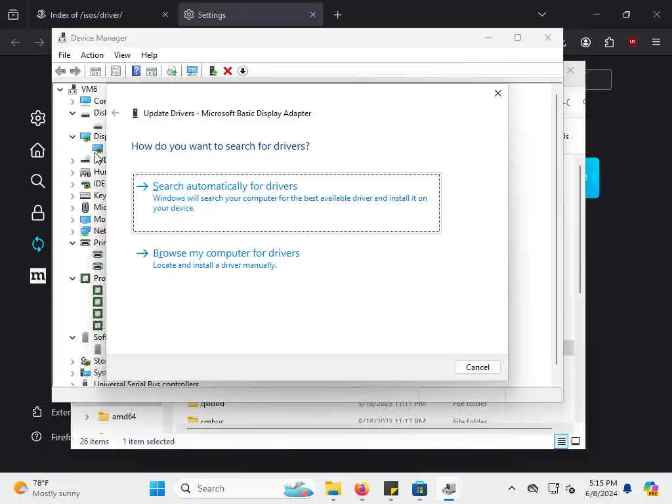Click the document with green arrow toolbar icon

(x=172, y=71)
